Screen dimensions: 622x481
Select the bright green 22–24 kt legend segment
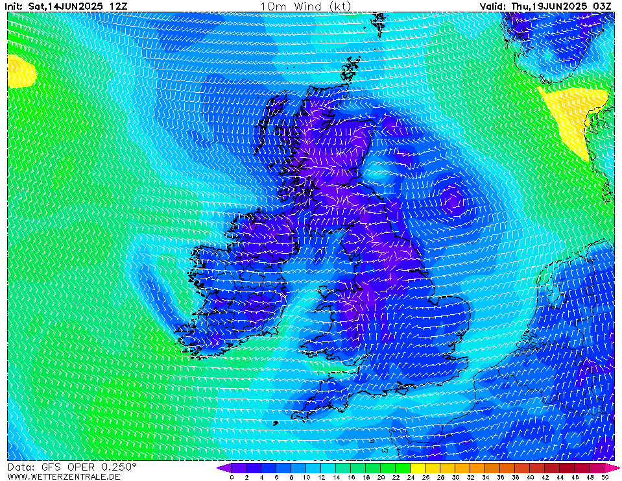[x=403, y=468]
